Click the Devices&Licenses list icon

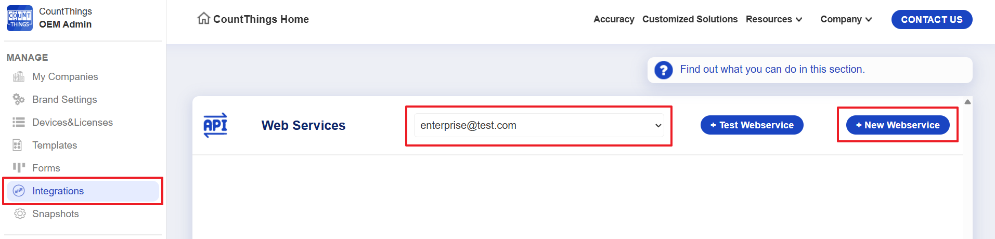pos(19,122)
